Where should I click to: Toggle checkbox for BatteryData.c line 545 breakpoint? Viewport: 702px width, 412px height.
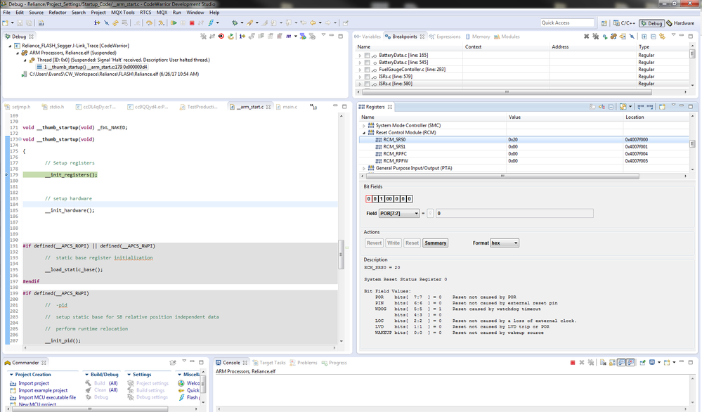(x=367, y=63)
